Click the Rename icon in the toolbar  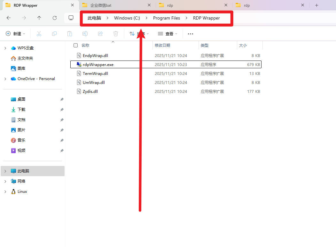(85, 34)
